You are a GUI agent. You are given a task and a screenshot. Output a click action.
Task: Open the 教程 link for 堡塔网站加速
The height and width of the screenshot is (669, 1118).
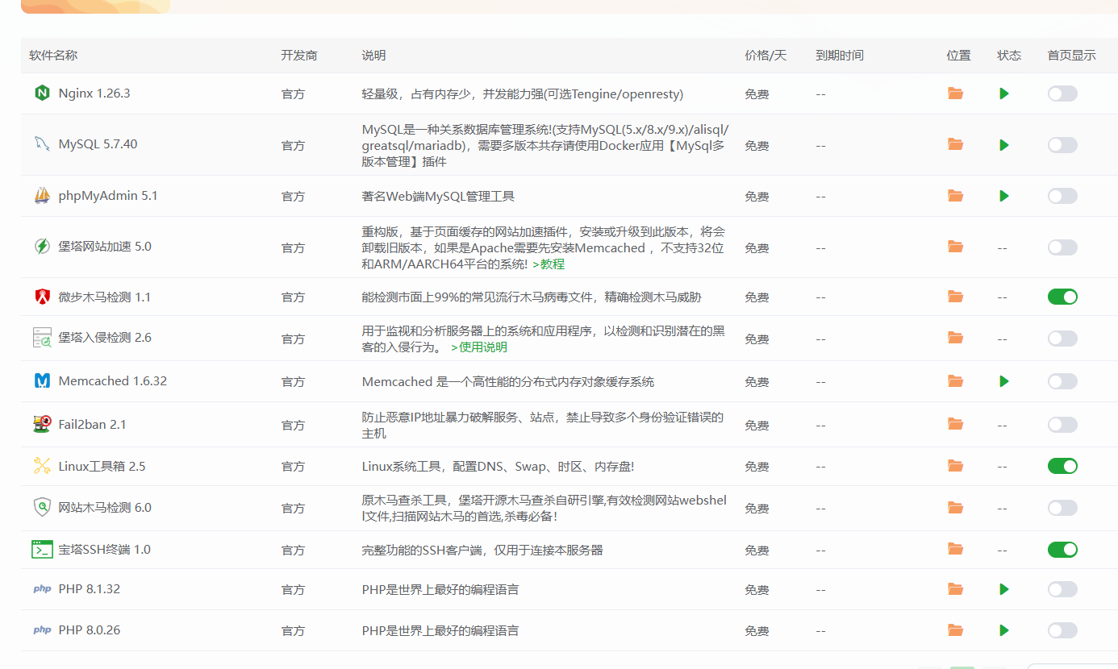(x=549, y=264)
